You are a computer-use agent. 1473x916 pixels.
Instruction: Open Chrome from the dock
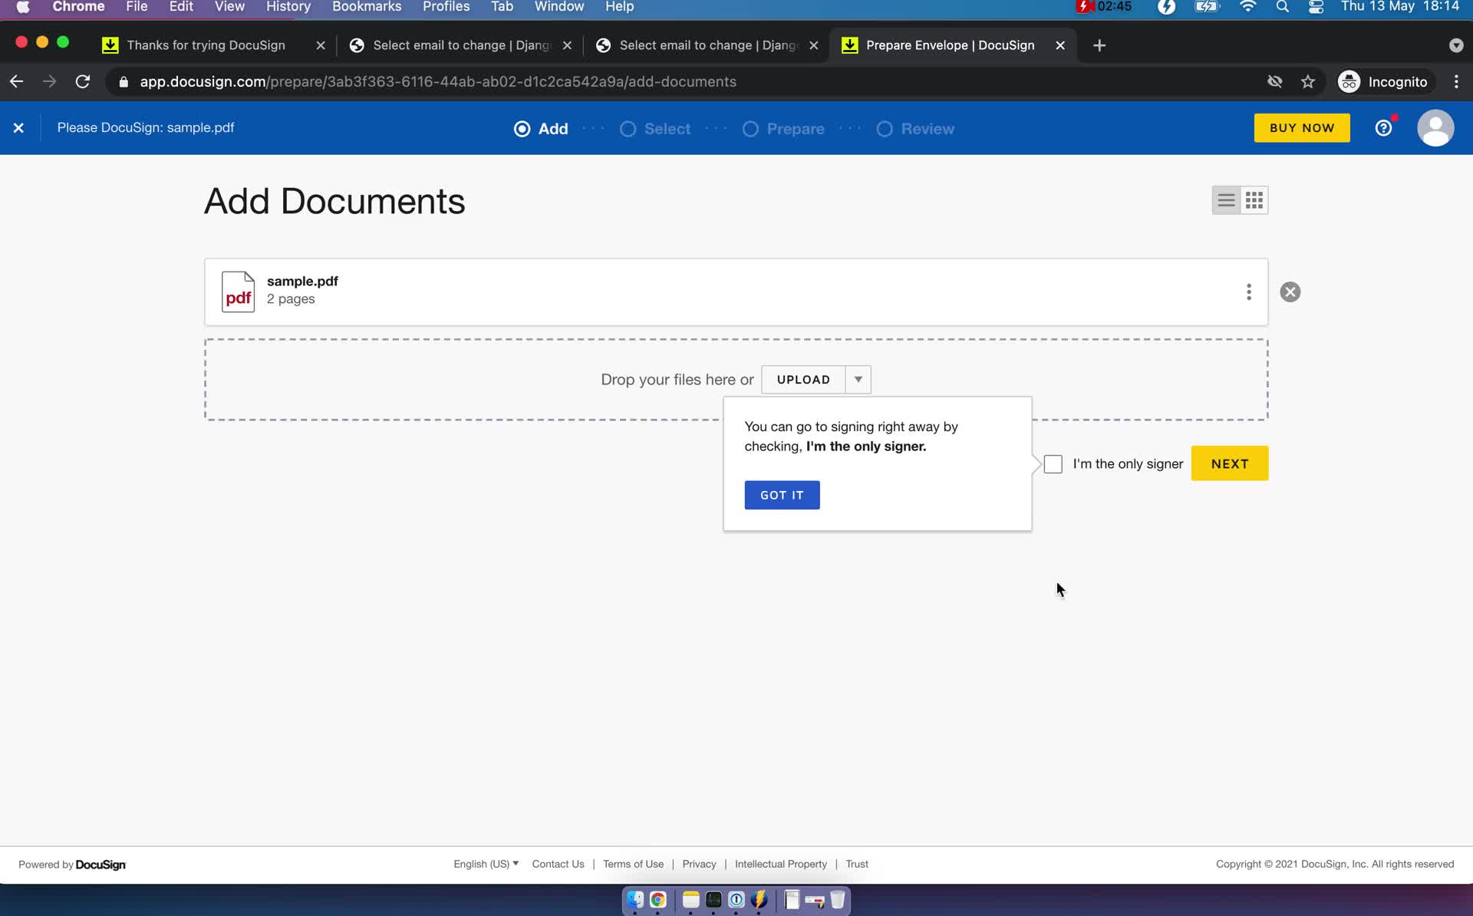658,899
